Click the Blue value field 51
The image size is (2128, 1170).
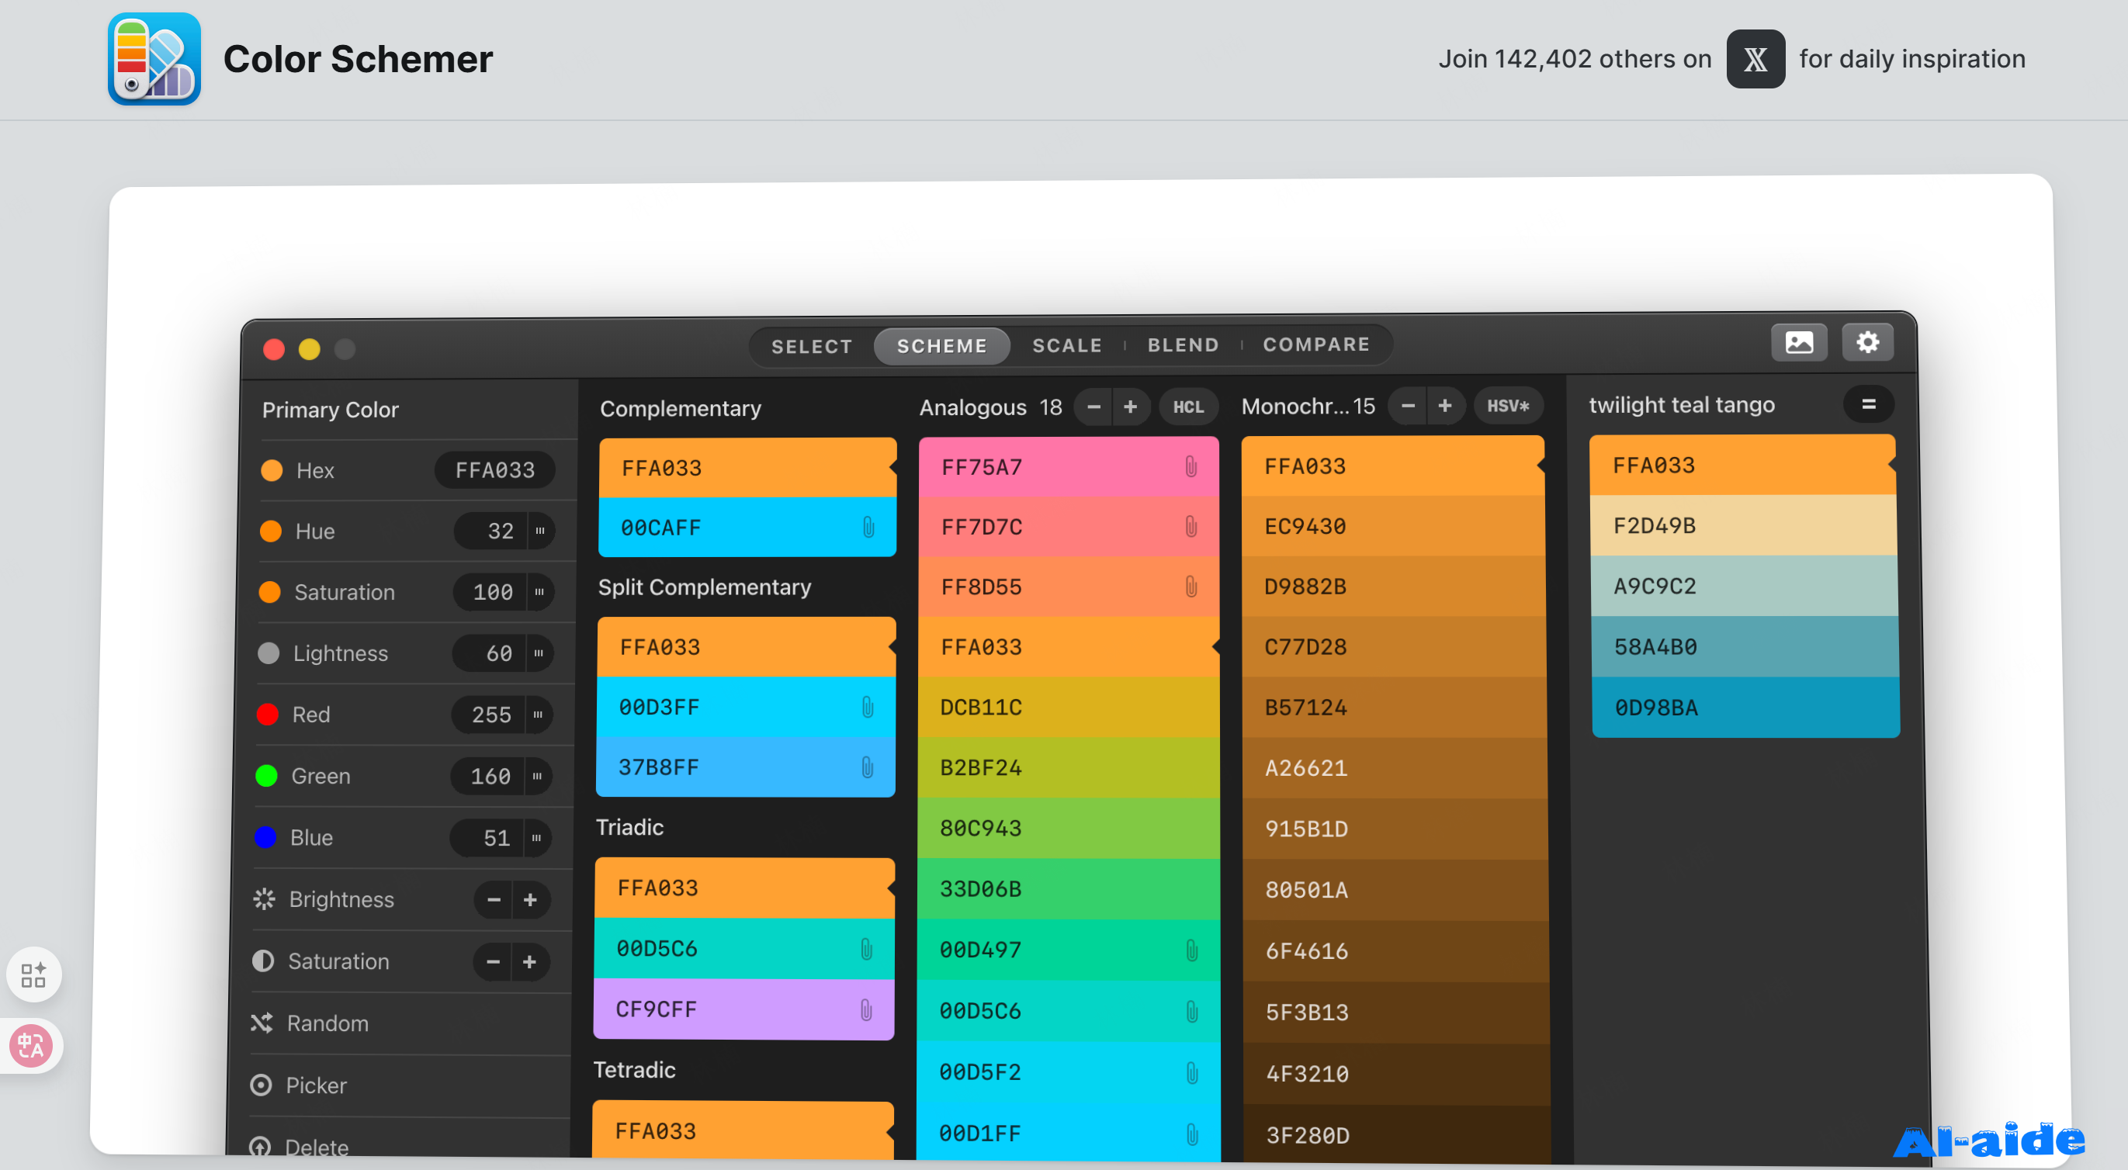(x=487, y=838)
